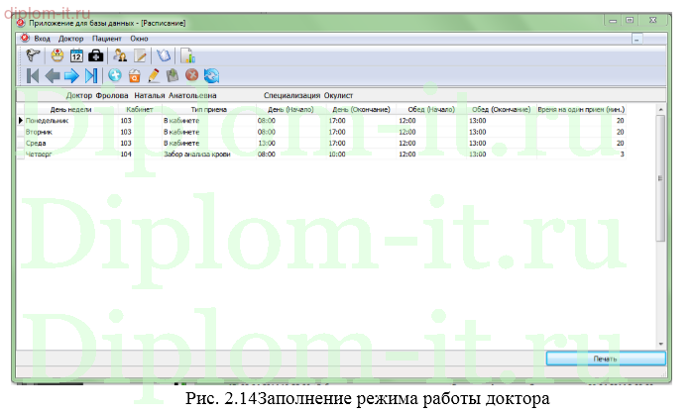The image size is (693, 414).
Task: Save changes with green arrow disk icon
Action: [x=173, y=76]
